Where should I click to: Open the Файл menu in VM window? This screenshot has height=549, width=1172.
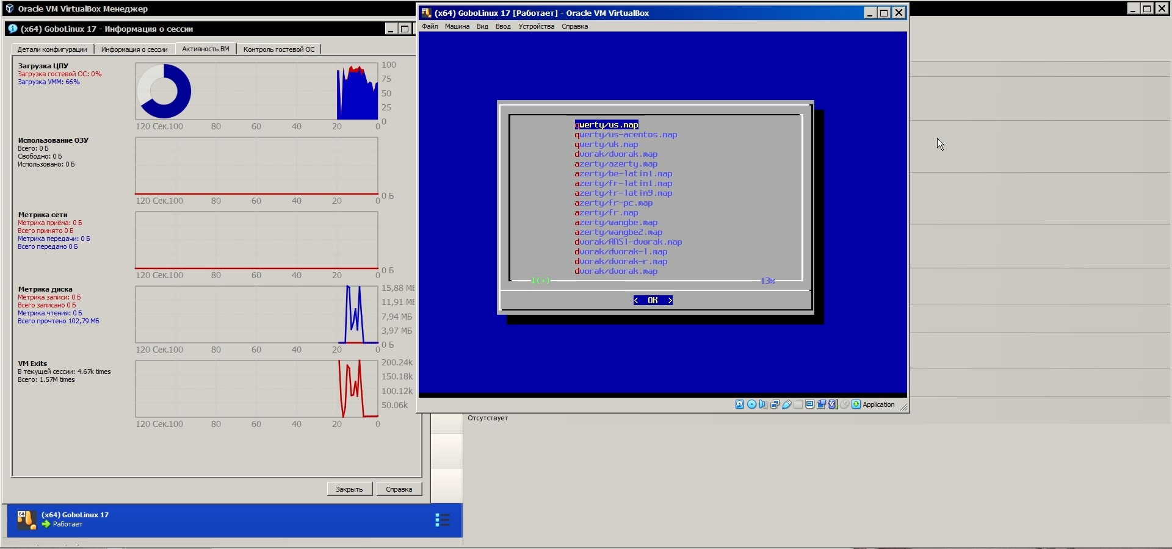tap(430, 26)
